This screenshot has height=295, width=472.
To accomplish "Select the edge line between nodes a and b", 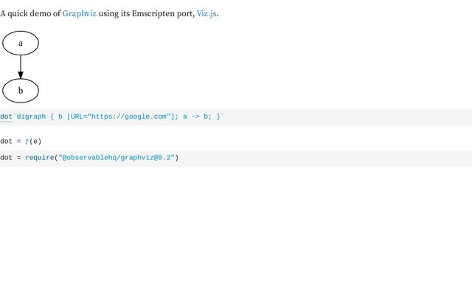I will 21,65.
